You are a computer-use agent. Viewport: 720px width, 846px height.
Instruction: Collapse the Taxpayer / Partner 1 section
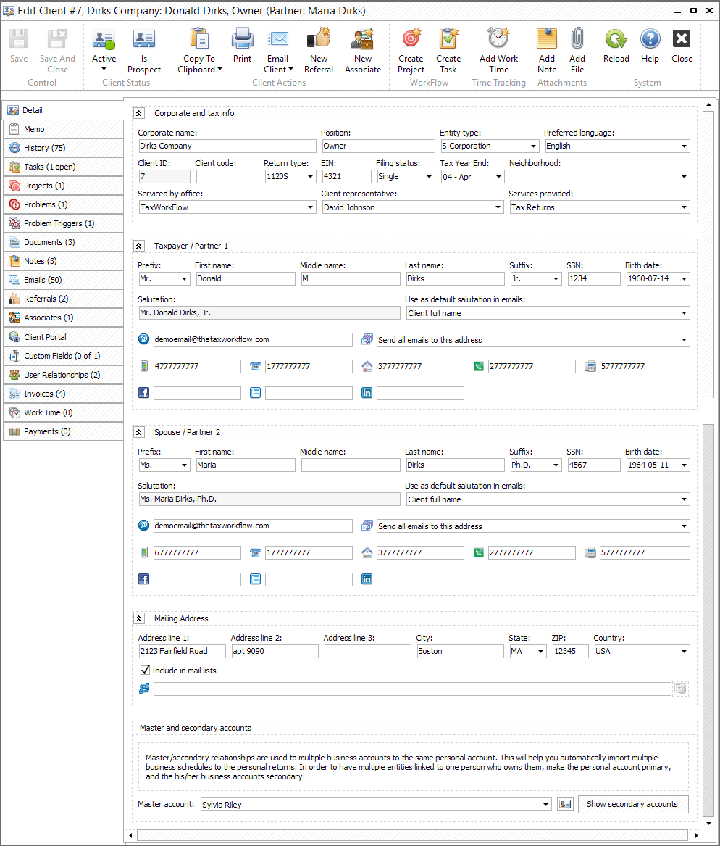click(138, 246)
